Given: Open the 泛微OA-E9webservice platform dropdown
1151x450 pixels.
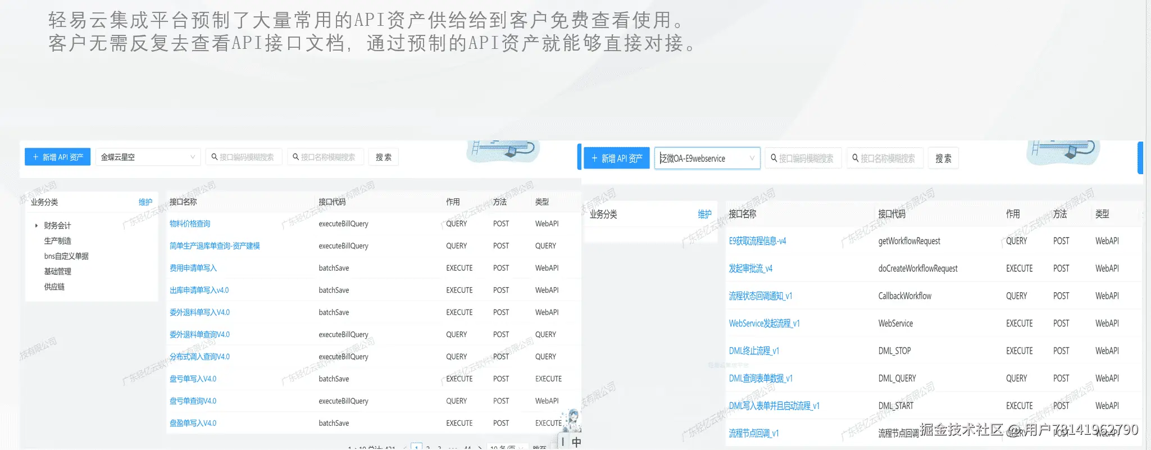Looking at the screenshot, I should [x=707, y=158].
